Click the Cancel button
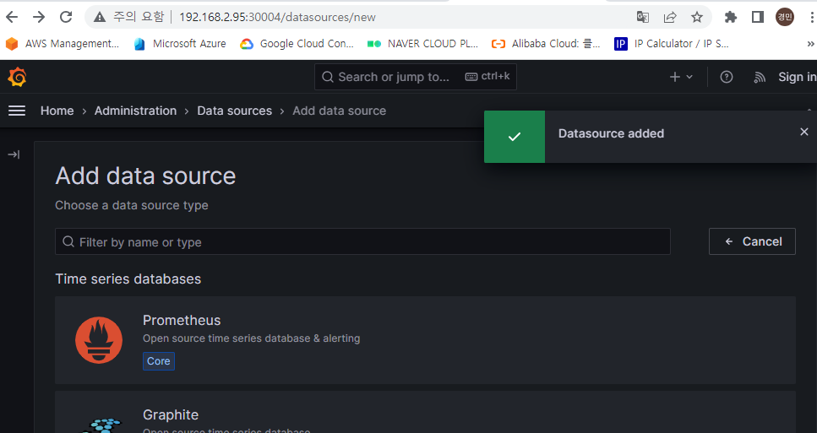Image resolution: width=817 pixels, height=433 pixels. coord(753,241)
